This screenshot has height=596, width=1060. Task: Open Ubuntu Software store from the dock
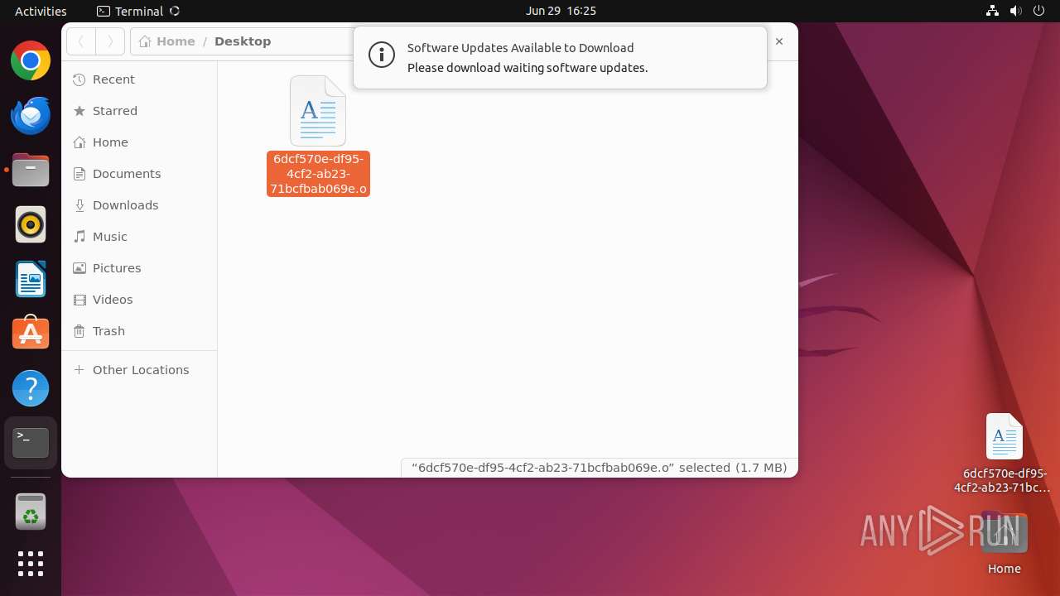(31, 334)
